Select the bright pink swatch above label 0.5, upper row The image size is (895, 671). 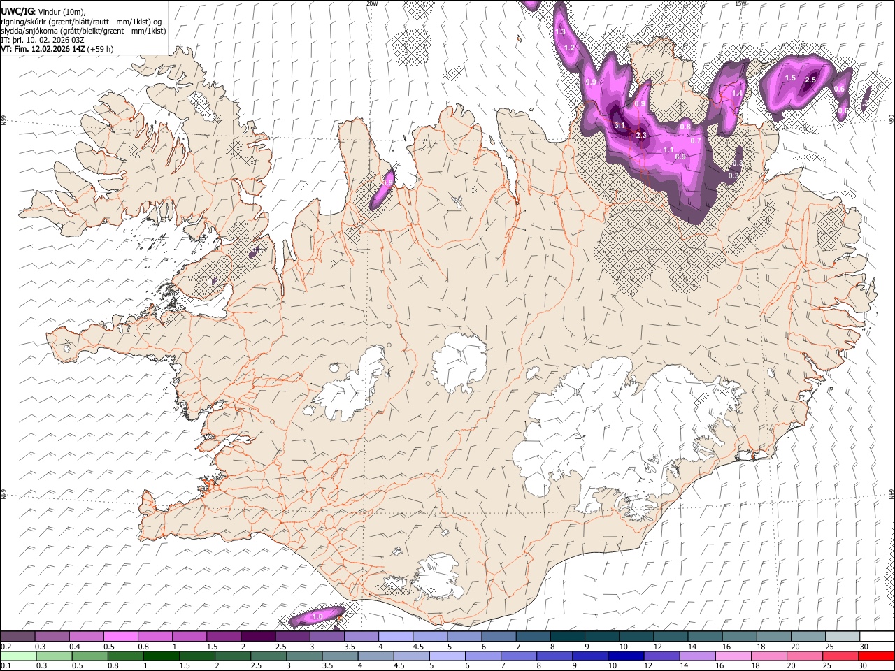coord(120,637)
